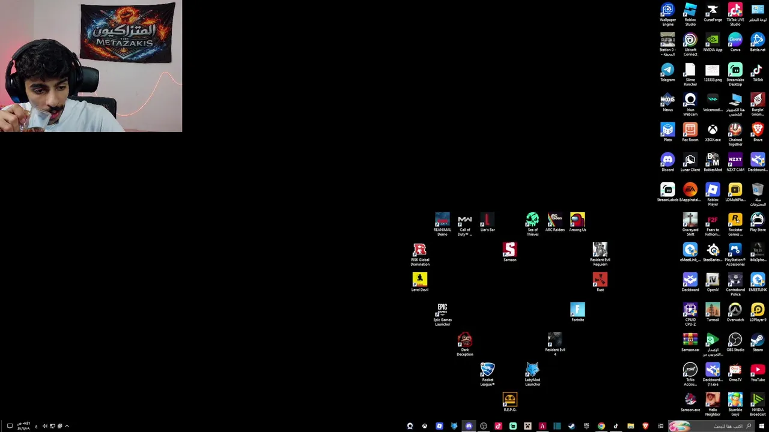
Task: Open Chained Together desktop shortcut
Action: [x=735, y=134]
